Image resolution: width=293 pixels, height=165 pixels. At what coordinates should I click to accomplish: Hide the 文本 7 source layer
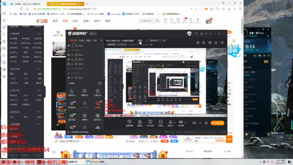click(68, 59)
